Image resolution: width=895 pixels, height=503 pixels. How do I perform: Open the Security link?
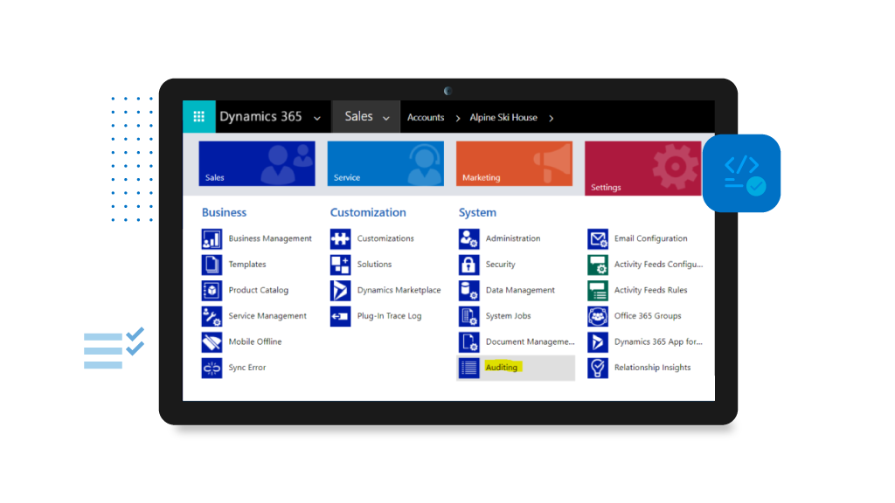click(501, 264)
